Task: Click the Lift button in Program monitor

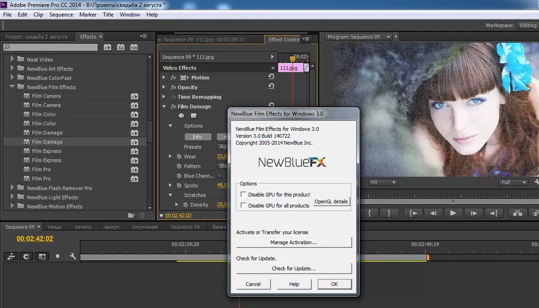Action: (517, 213)
